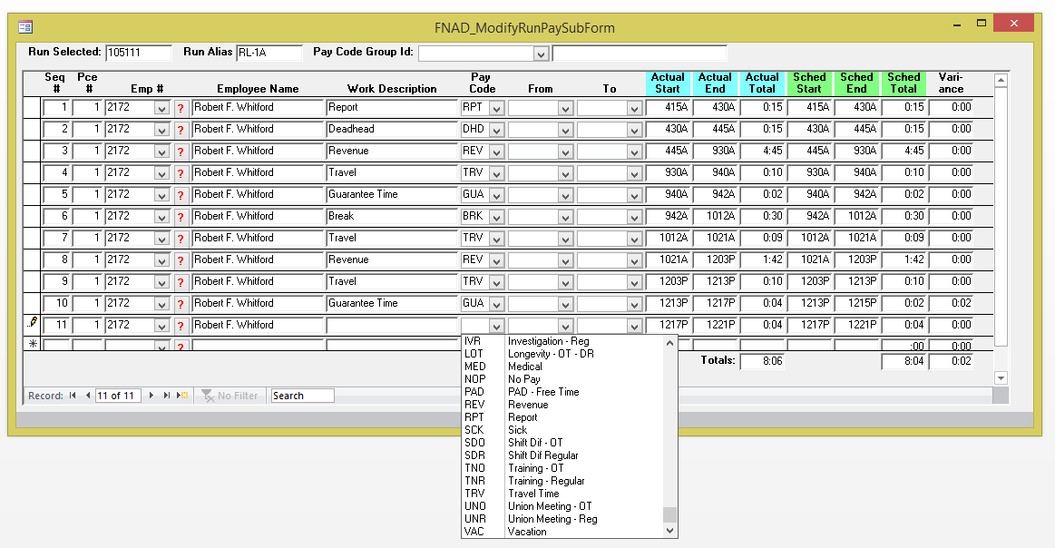Click the Run Alias text field
Screen dimensions: 1055x548
pos(269,53)
